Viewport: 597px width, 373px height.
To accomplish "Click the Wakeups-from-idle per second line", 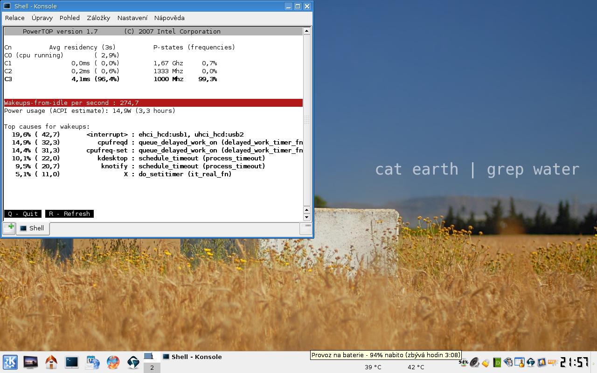I will pyautogui.click(x=153, y=103).
